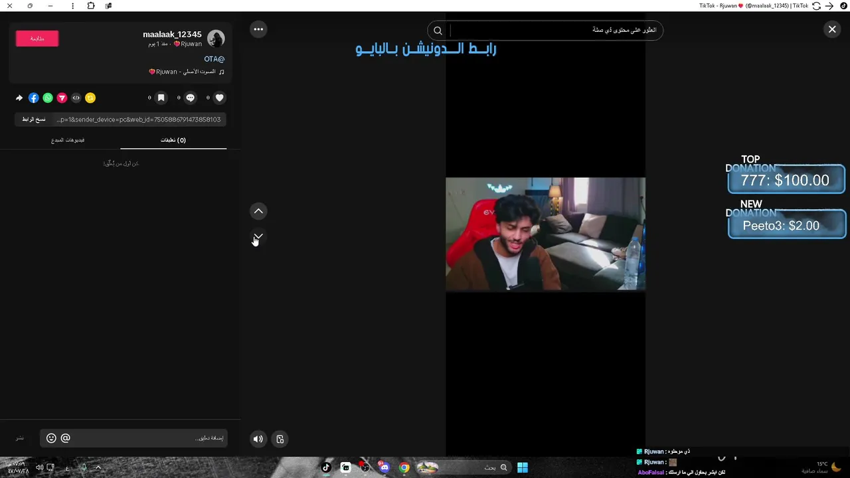Copy the video link button
The image size is (850, 478).
34,119
